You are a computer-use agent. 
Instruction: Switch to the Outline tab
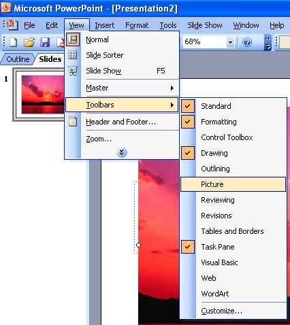pyautogui.click(x=18, y=59)
